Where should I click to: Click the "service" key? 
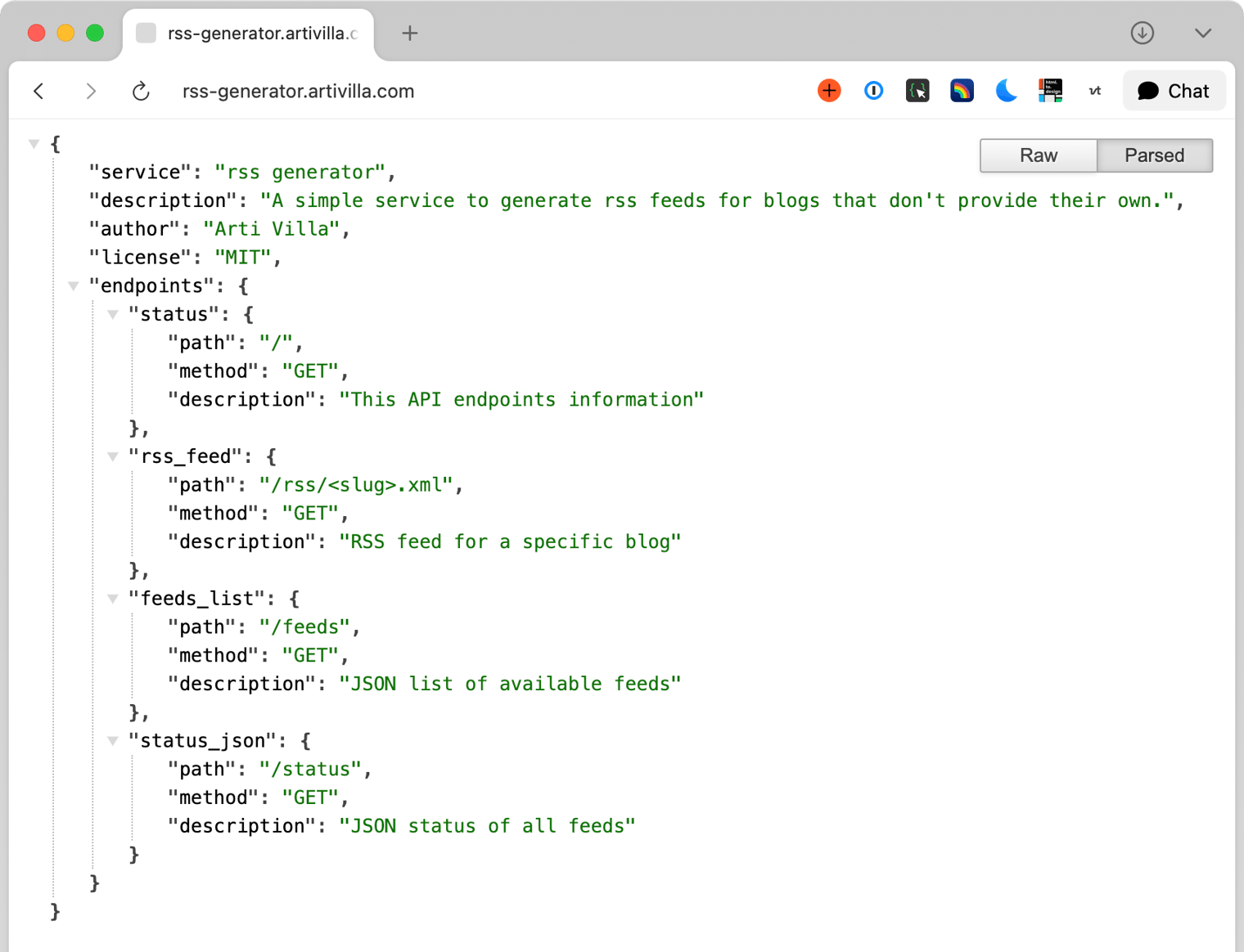140,173
